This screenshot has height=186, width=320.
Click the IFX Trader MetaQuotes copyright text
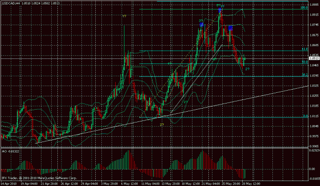pos(39,178)
